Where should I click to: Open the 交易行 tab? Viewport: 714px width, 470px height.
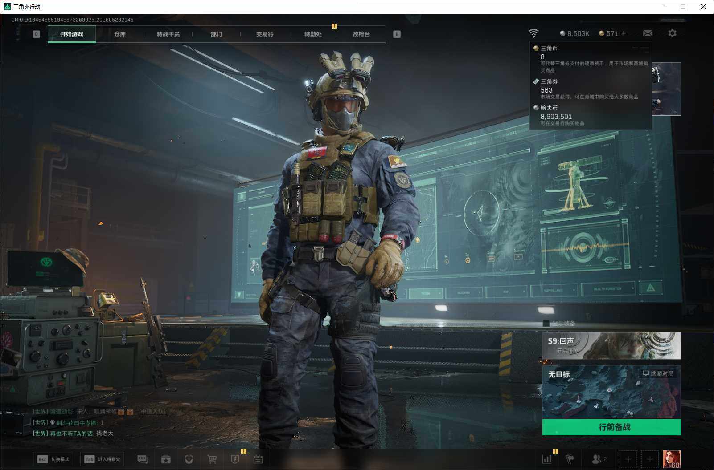point(265,34)
